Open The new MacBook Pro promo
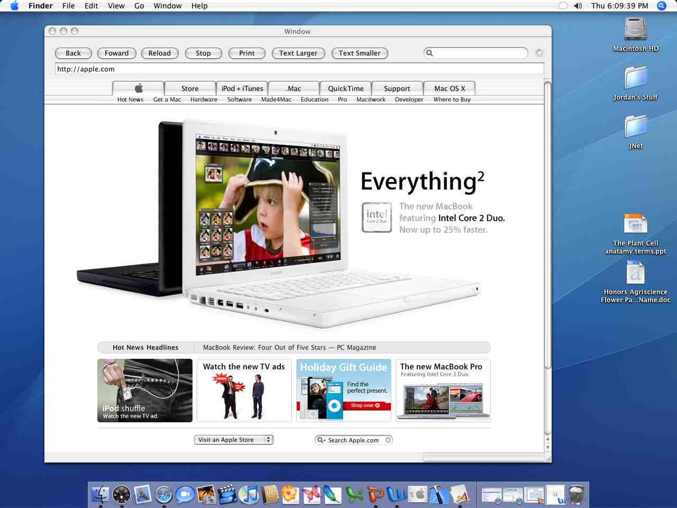 [443, 391]
